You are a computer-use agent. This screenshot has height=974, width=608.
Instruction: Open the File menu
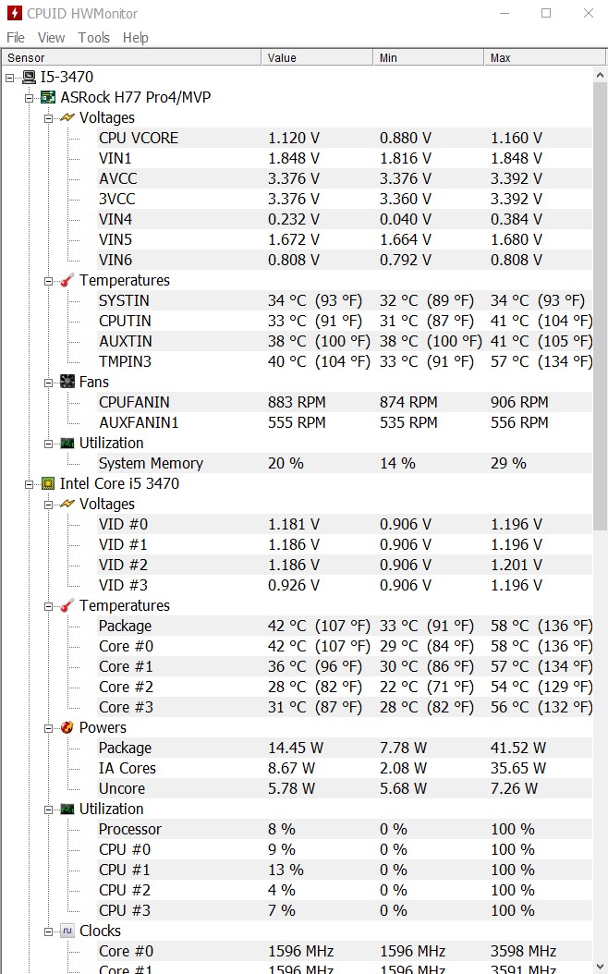coord(16,38)
